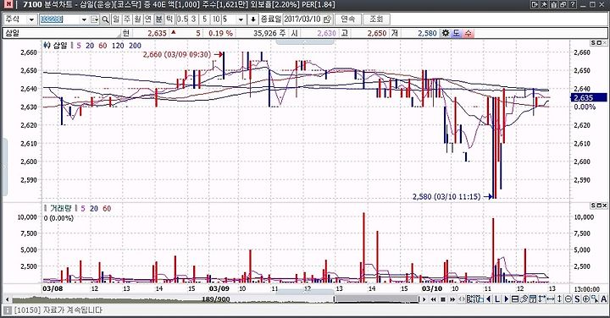Click the blue 도 (sell) button
Image resolution: width=610 pixels, height=318 pixels.
457,33
